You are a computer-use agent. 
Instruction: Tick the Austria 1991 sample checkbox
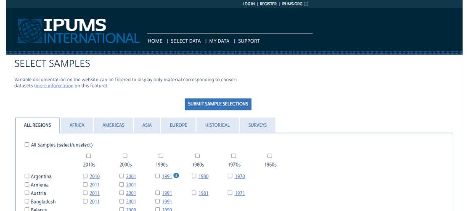coord(158,193)
